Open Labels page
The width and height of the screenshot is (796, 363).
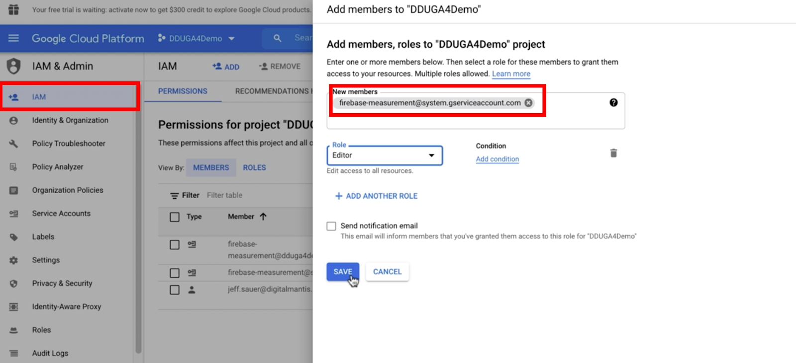(x=68, y=237)
